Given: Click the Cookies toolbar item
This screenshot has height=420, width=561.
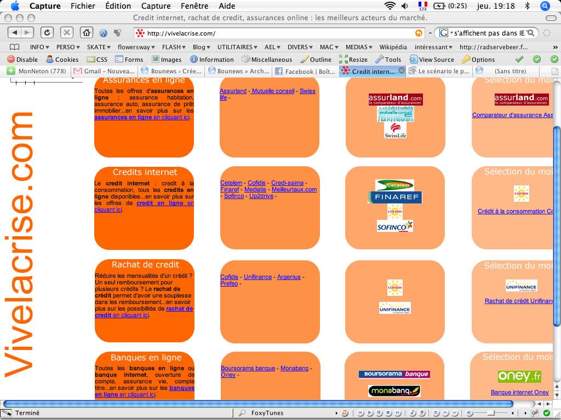Looking at the screenshot, I should (62, 59).
